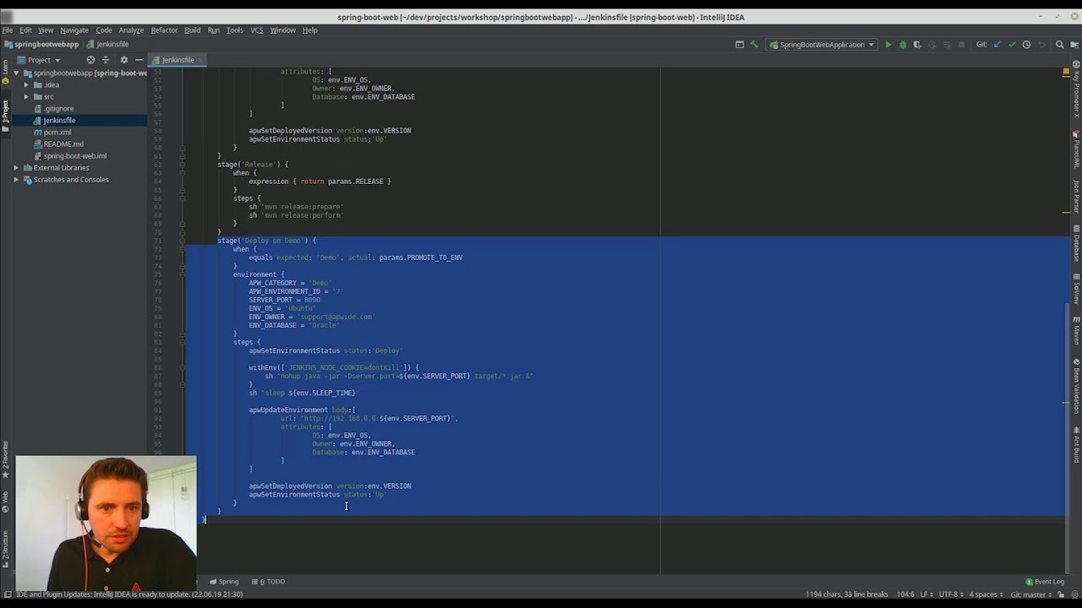
Task: Click the Build Project hammer icon
Action: [x=754, y=45]
